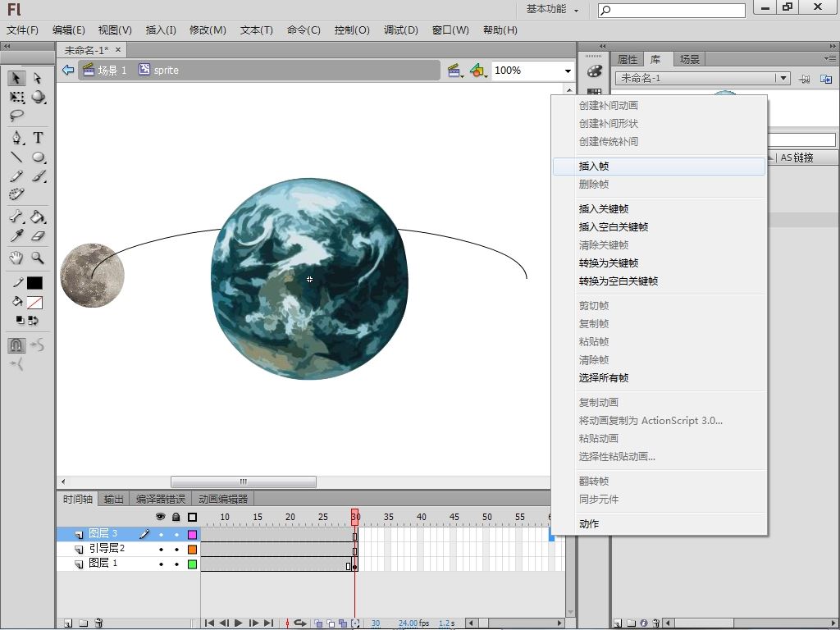Collapse the tools panel double arrow

point(7,46)
